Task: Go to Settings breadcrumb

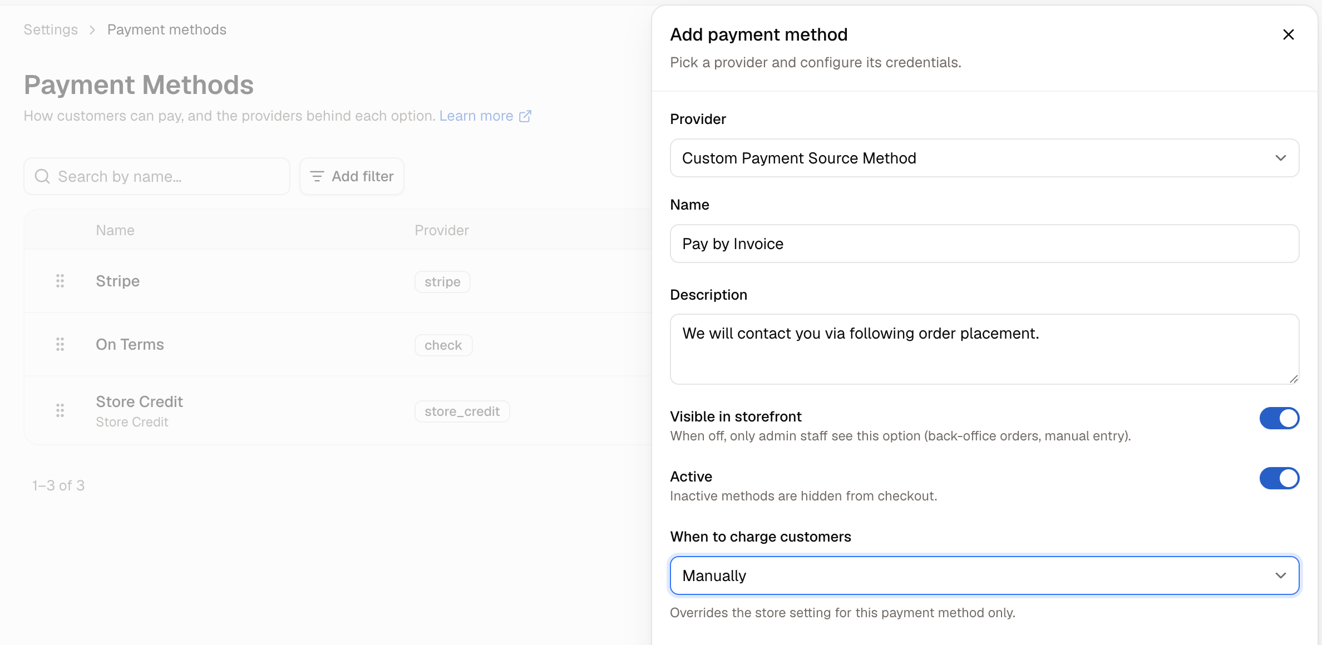Action: [x=51, y=29]
